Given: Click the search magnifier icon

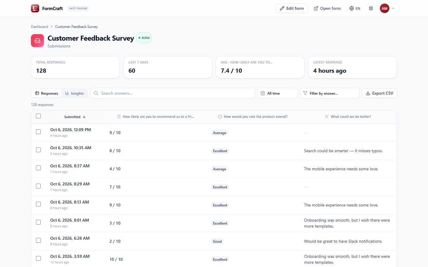Looking at the screenshot, I should tap(96, 93).
